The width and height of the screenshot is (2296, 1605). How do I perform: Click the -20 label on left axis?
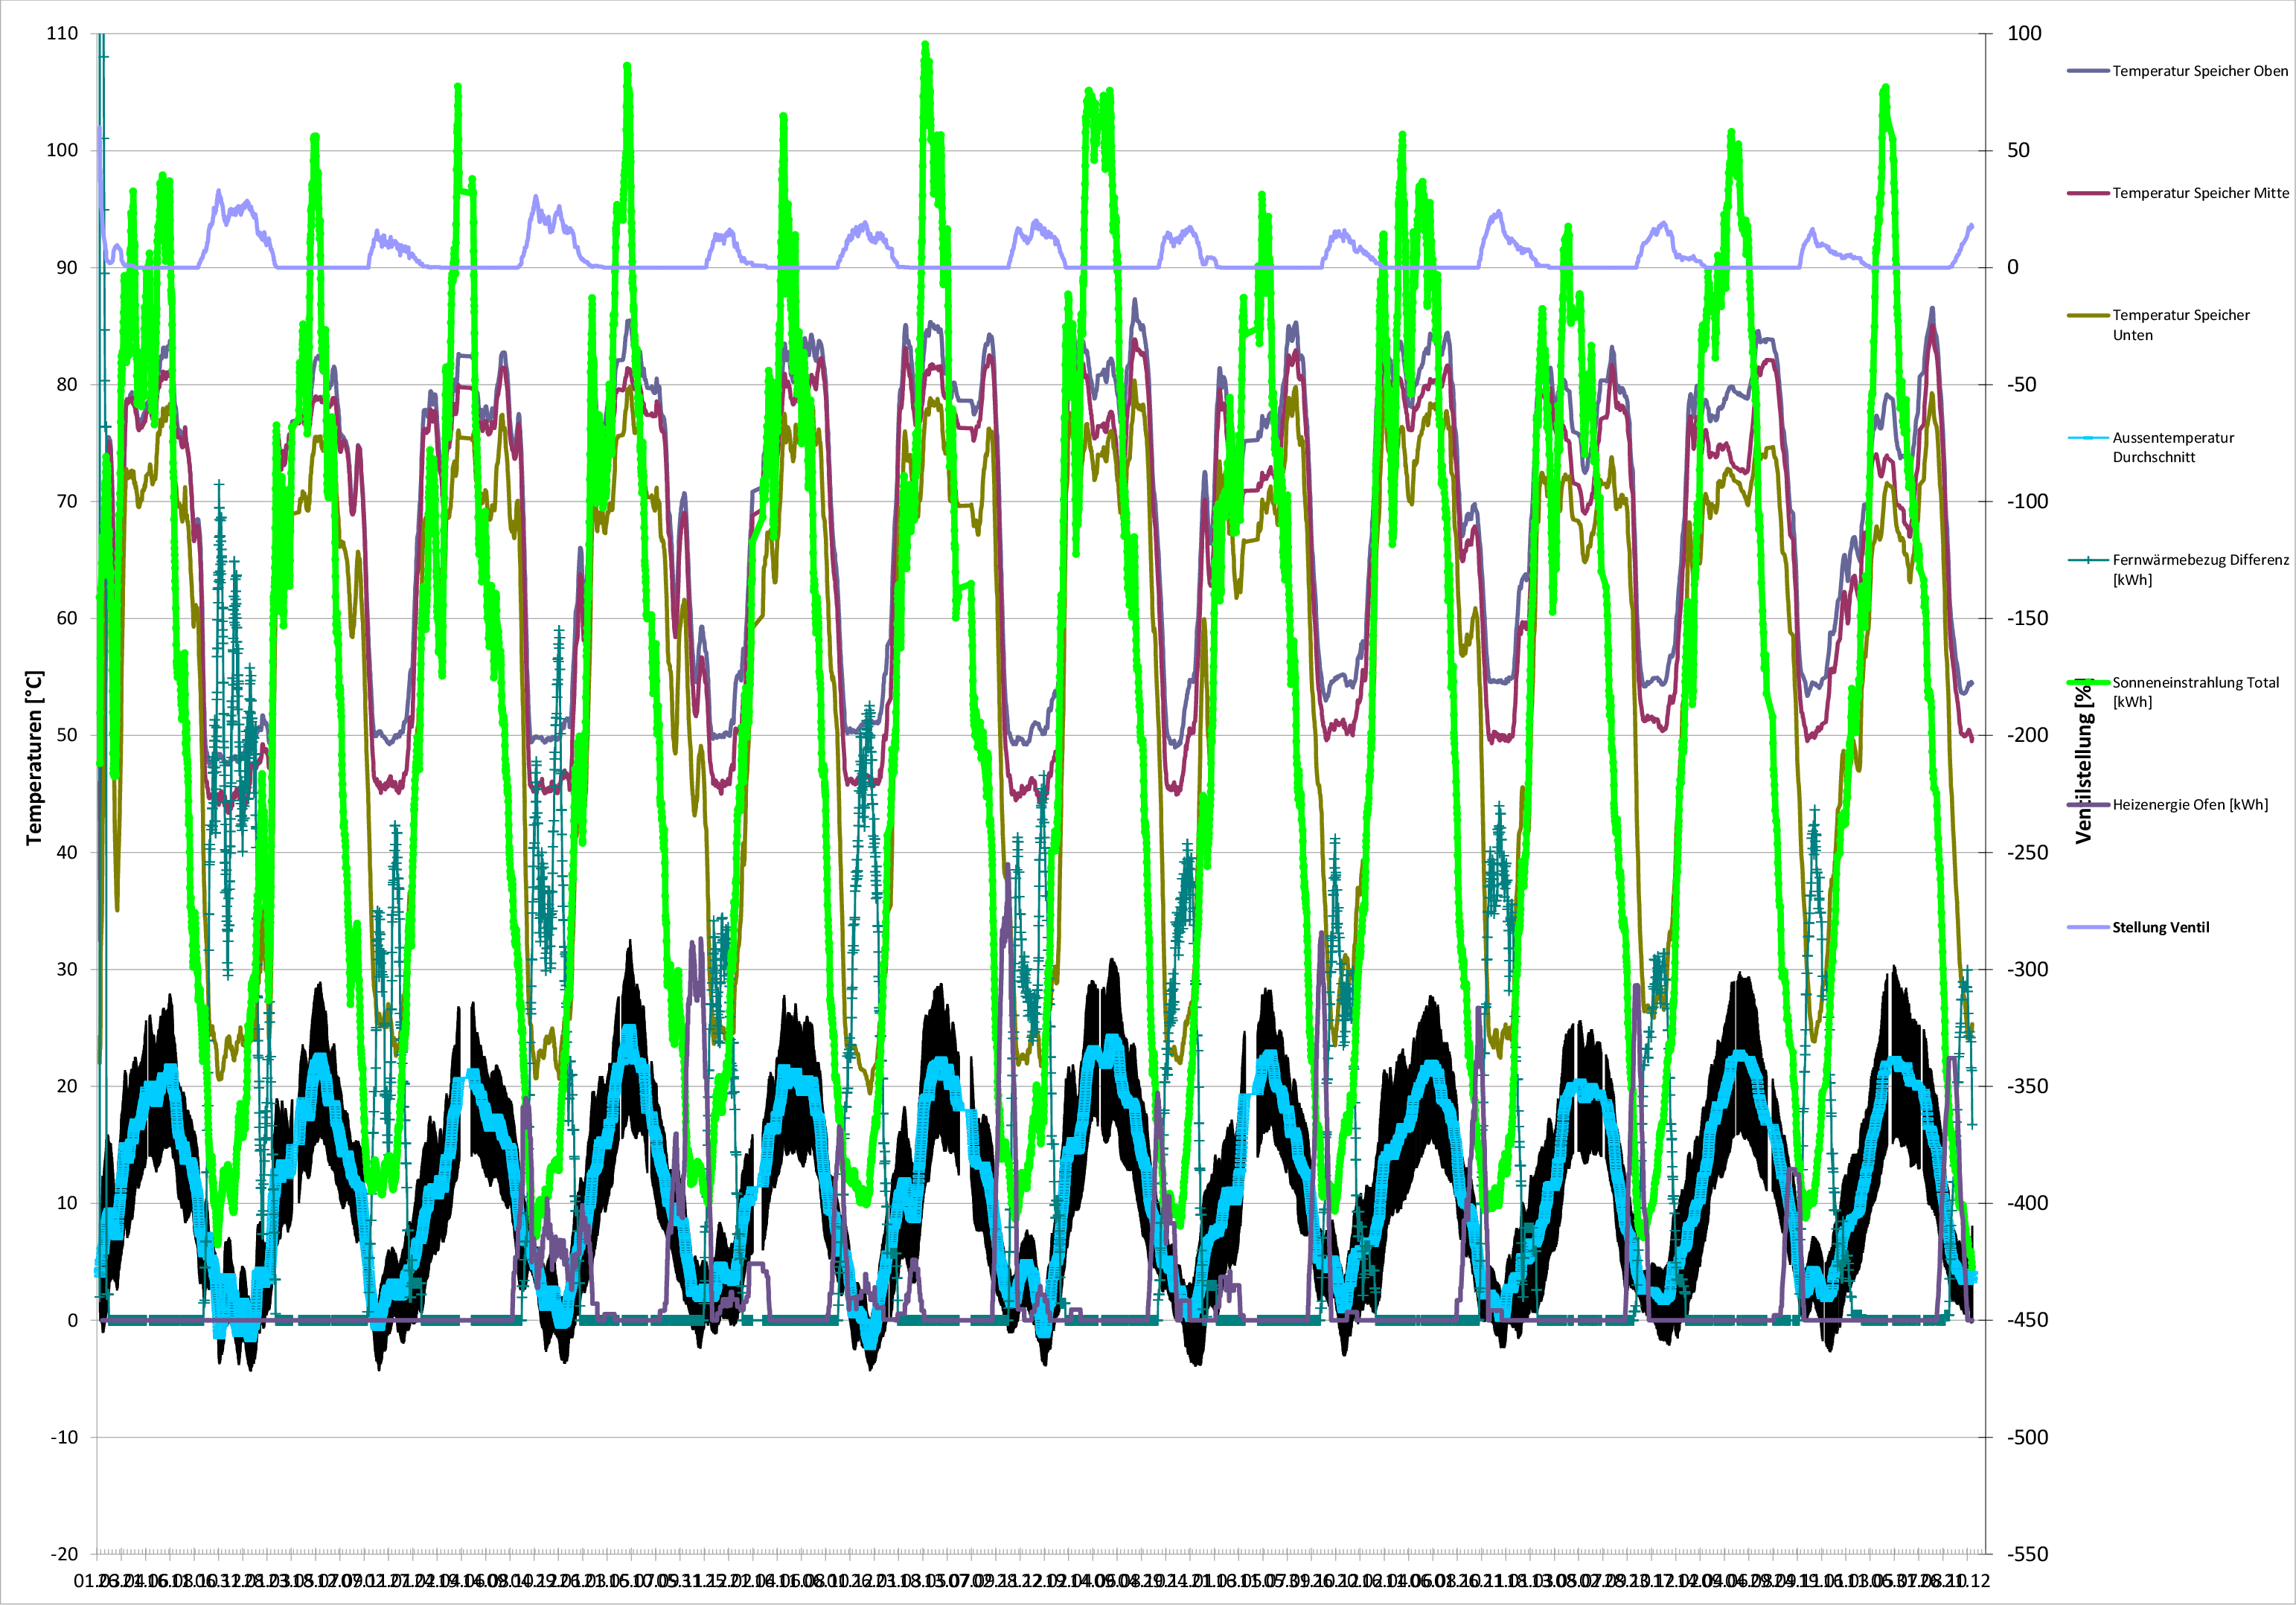[x=64, y=1553]
